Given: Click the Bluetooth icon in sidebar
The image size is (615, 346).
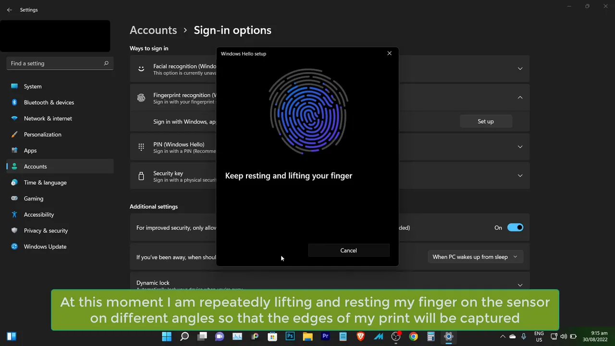Looking at the screenshot, I should pos(14,102).
